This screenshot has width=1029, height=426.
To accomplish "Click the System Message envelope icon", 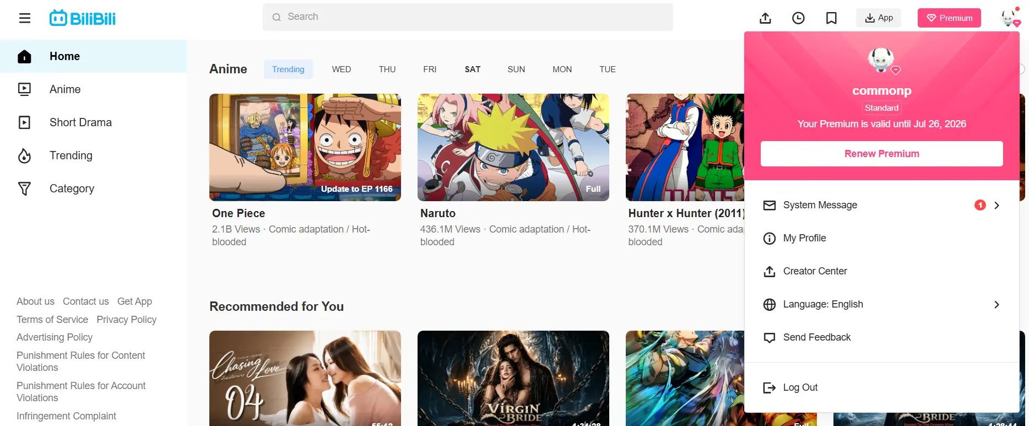I will (x=770, y=205).
